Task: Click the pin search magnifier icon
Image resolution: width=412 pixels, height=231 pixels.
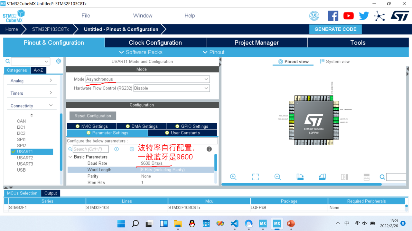Action: pos(382,177)
